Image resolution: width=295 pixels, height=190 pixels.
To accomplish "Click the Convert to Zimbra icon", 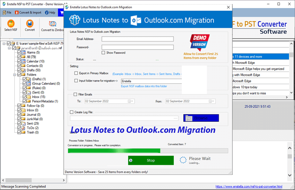I will pyautogui.click(x=52, y=24).
